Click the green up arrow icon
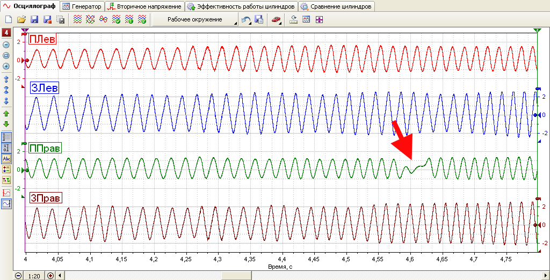This screenshot has height=280, width=550. tap(6, 113)
